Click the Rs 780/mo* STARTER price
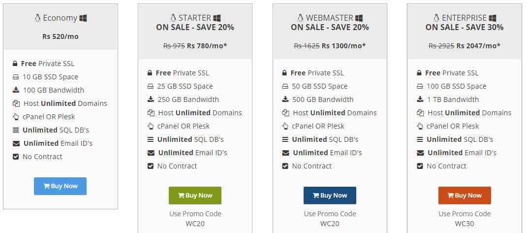 (x=207, y=45)
